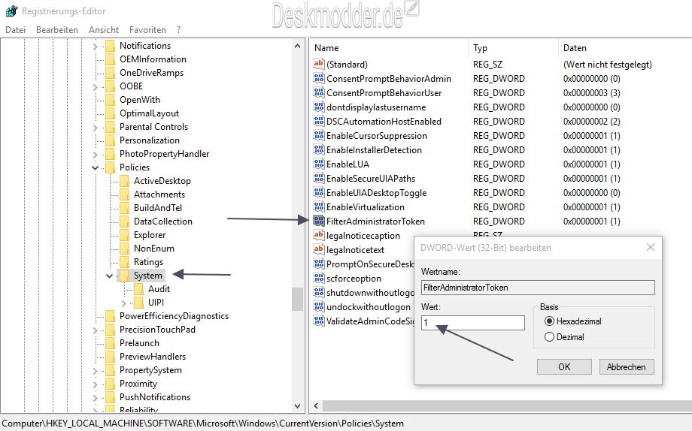This screenshot has width=692, height=431.
Task: Expand the OOBE tree node
Action: [x=96, y=87]
